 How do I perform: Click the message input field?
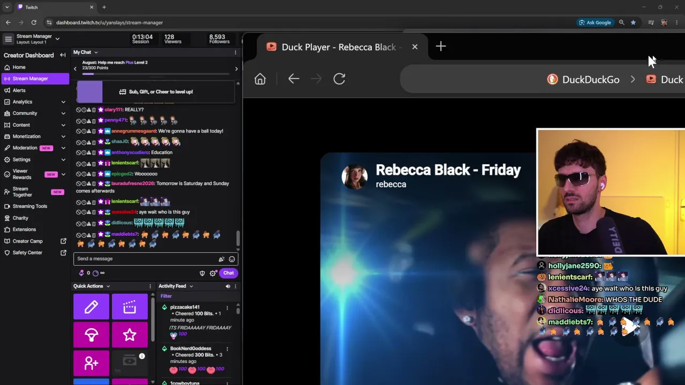[x=147, y=259]
